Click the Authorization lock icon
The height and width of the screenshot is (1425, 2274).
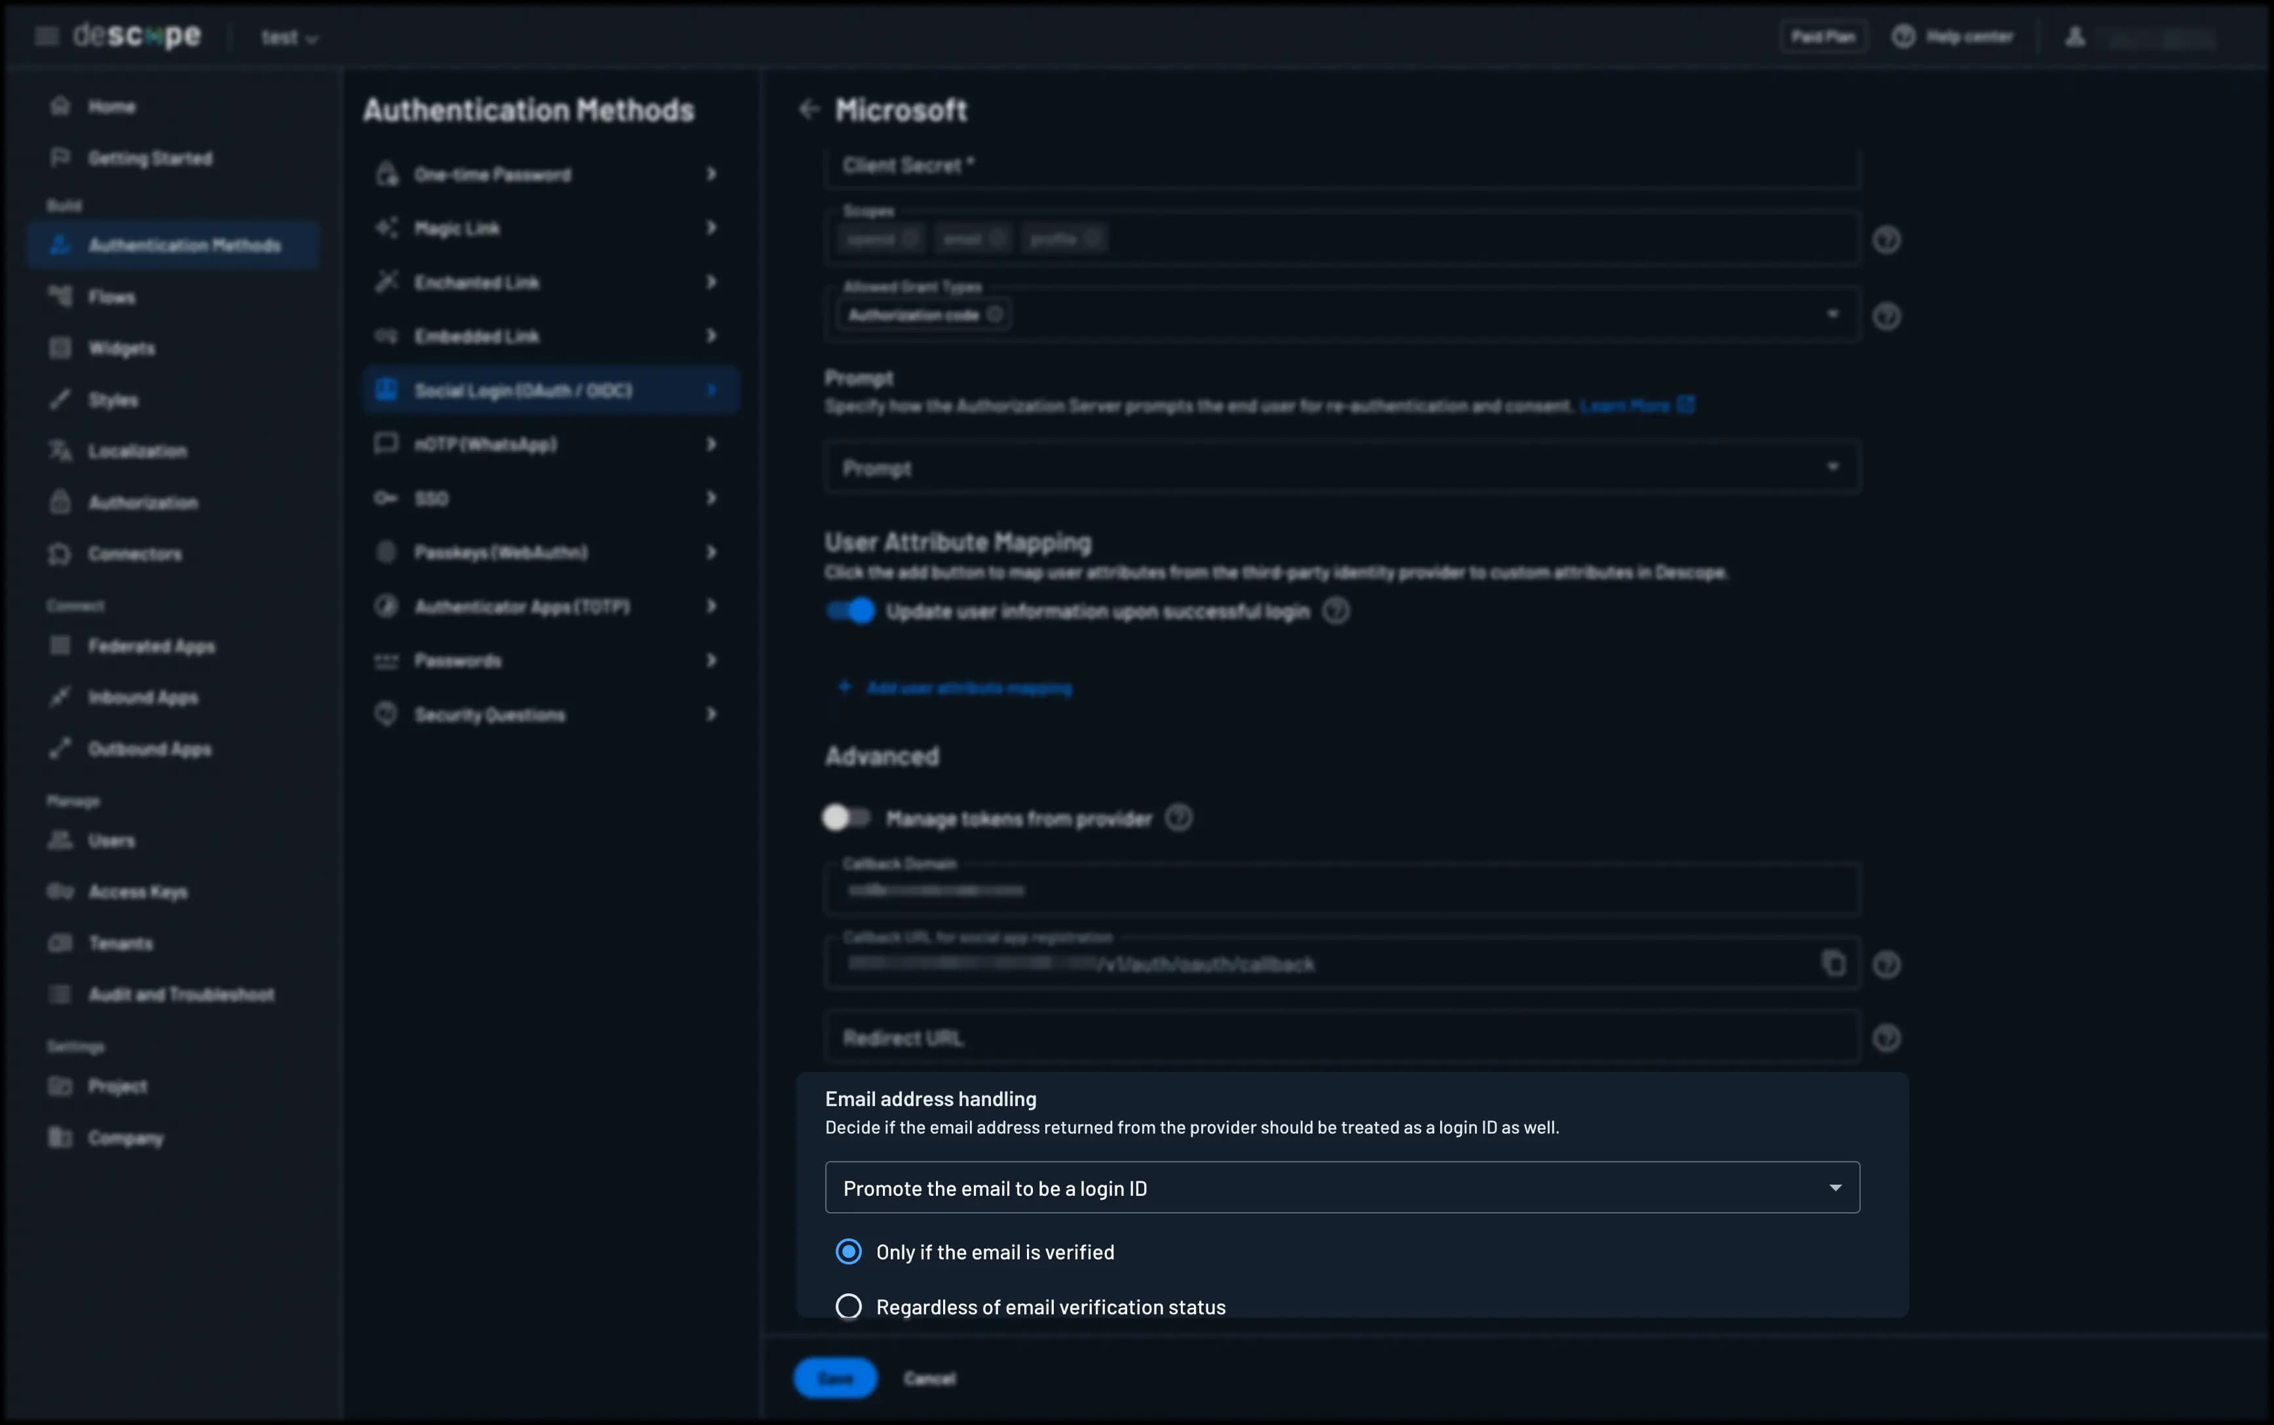[x=60, y=502]
